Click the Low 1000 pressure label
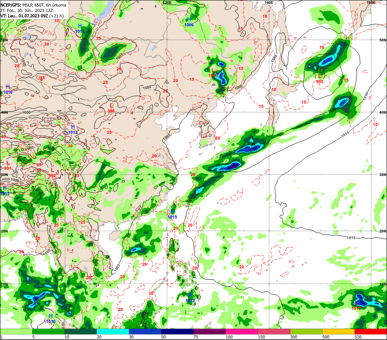This screenshot has width=387, height=340. [x=213, y=73]
